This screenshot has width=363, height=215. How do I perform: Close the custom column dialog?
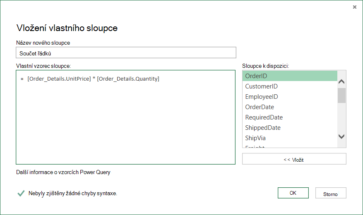coord(354,7)
